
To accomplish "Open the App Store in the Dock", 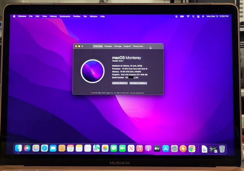I will (166, 149).
